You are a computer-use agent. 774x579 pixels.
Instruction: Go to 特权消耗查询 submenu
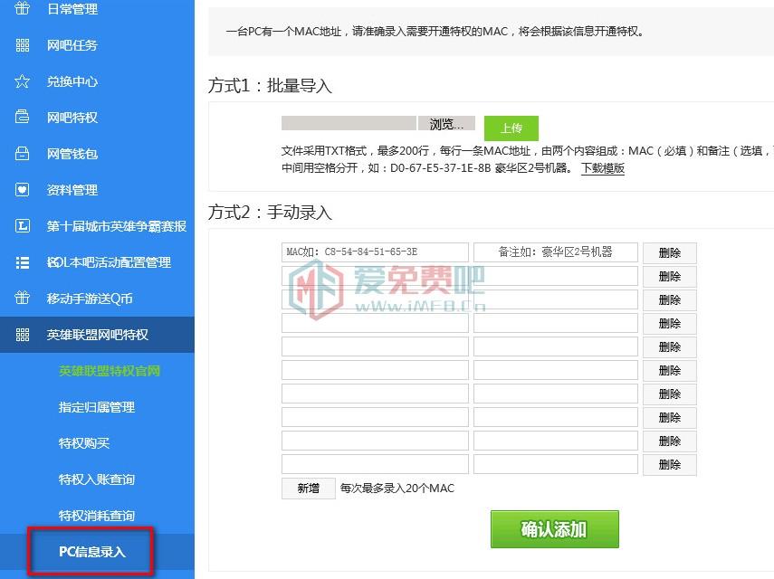click(97, 516)
